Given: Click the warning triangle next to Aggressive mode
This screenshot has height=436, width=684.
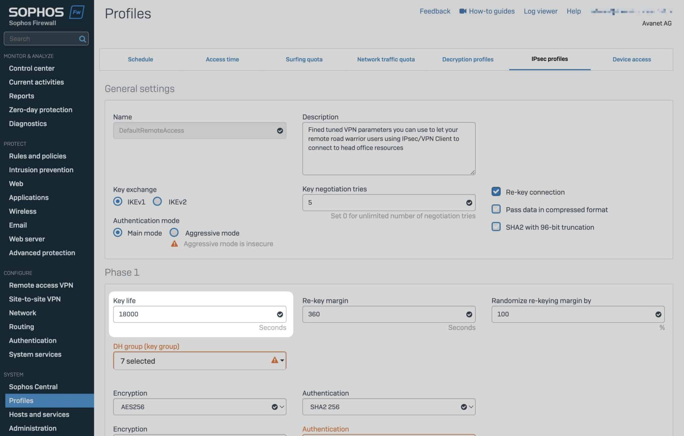Looking at the screenshot, I should [x=174, y=244].
